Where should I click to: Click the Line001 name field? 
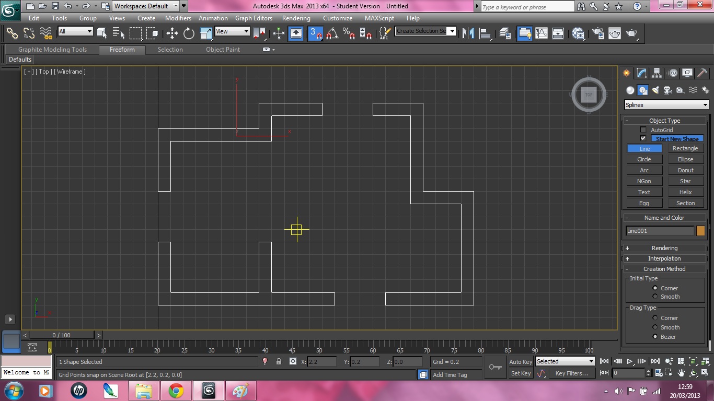[x=660, y=231]
